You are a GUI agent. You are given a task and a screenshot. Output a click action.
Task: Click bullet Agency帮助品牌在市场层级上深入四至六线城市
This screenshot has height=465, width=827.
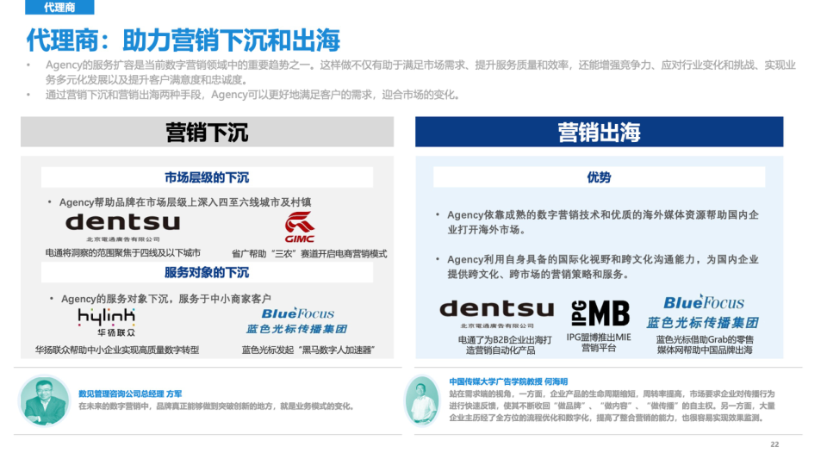click(x=184, y=202)
